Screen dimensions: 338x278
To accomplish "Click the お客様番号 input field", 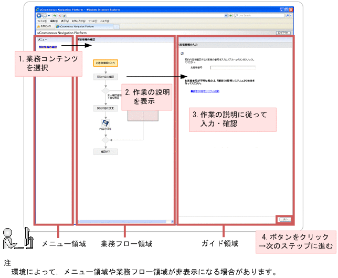I will (x=233, y=68).
